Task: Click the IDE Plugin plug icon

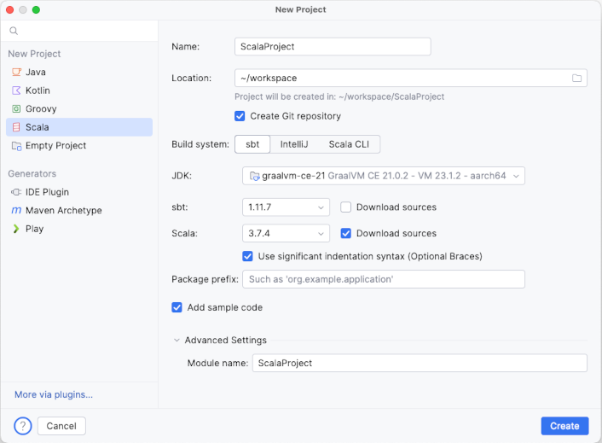Action: click(x=16, y=192)
